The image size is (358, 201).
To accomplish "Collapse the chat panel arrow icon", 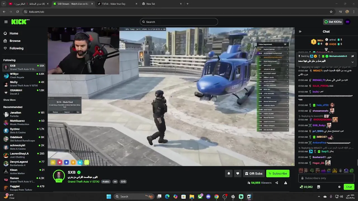I will 300,32.
